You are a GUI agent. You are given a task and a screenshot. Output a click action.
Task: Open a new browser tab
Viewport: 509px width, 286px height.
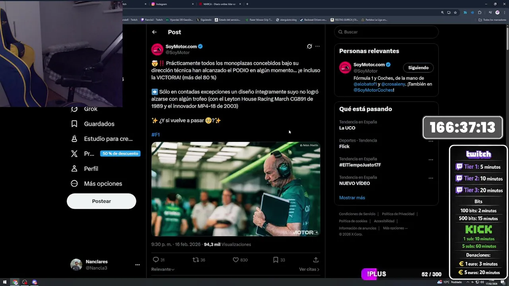pyautogui.click(x=247, y=4)
